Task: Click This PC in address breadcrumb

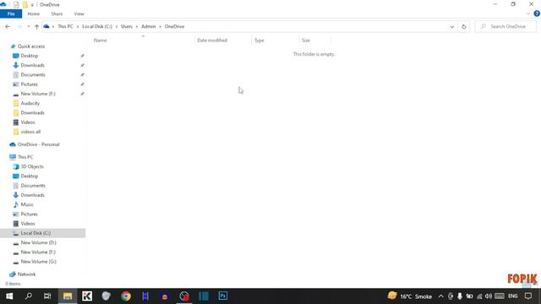Action: tap(65, 26)
